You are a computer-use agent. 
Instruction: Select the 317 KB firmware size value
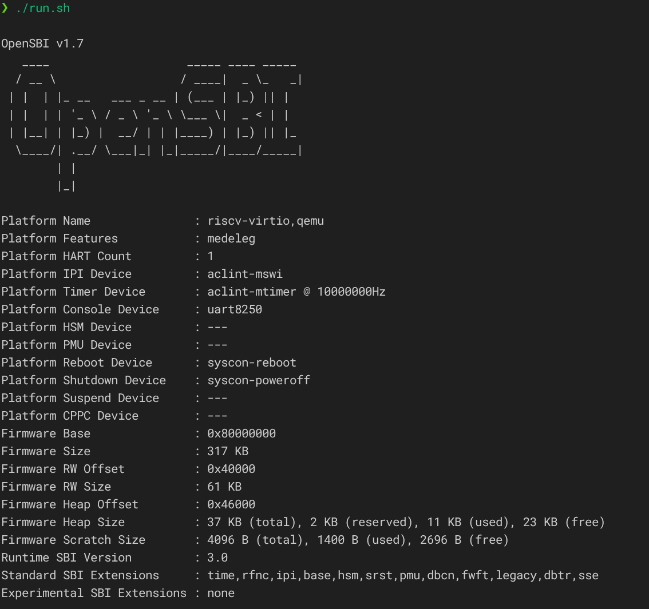pyautogui.click(x=228, y=451)
